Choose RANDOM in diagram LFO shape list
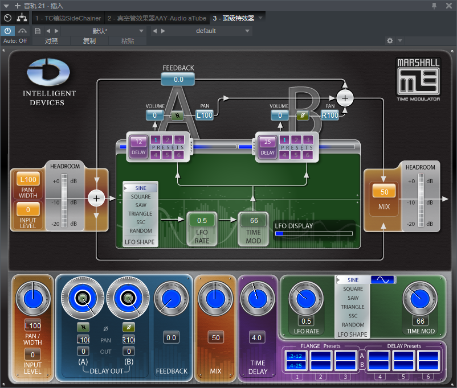The height and width of the screenshot is (388, 457). pyautogui.click(x=141, y=230)
